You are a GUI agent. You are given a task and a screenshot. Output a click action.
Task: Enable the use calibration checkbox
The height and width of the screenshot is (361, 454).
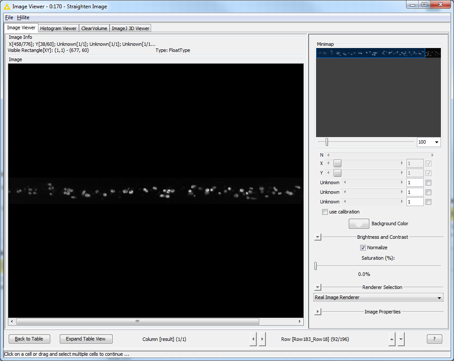325,212
